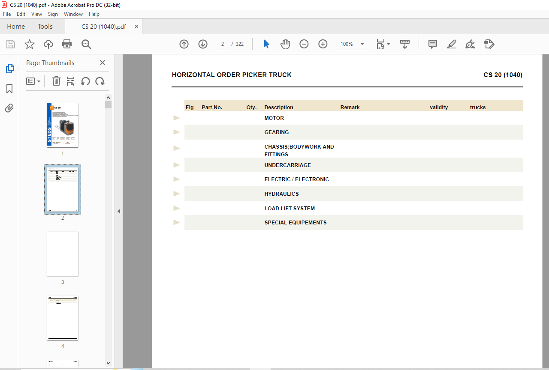
Task: Expand the LOAD LIFT SYSTEM arrow
Action: tap(176, 208)
